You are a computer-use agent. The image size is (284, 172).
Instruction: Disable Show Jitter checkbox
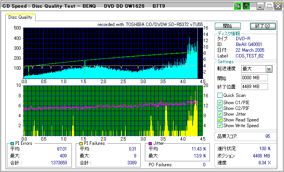tap(220, 114)
